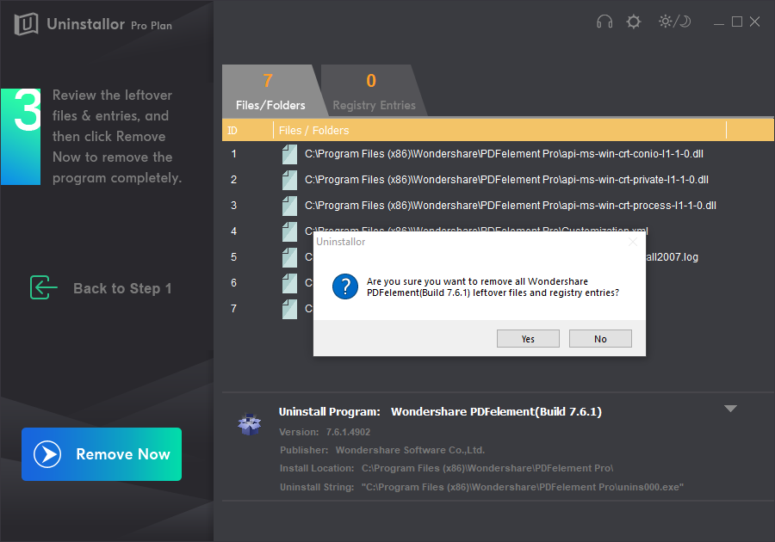Click publisher Wondershare Software Co.,Ltd.
The width and height of the screenshot is (775, 542).
[x=410, y=450]
